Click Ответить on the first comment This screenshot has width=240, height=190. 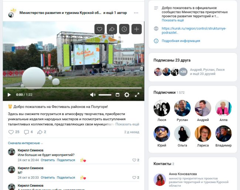(48, 160)
